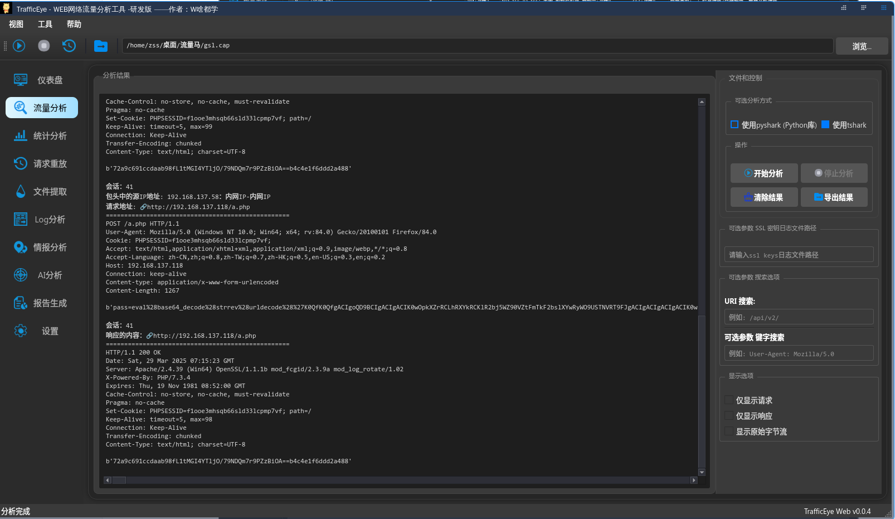This screenshot has height=519, width=895.
Task: Export results with the 导出结果 button
Action: point(834,197)
